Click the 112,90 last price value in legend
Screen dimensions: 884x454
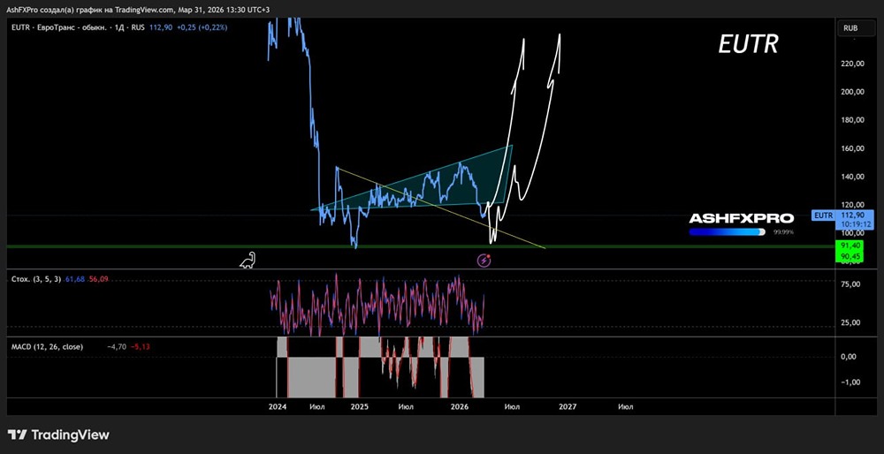click(164, 28)
